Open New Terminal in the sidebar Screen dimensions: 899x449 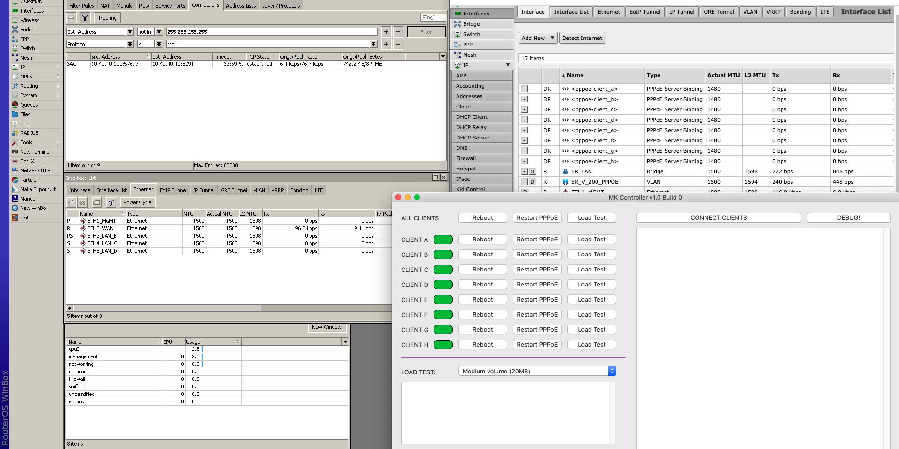point(35,152)
